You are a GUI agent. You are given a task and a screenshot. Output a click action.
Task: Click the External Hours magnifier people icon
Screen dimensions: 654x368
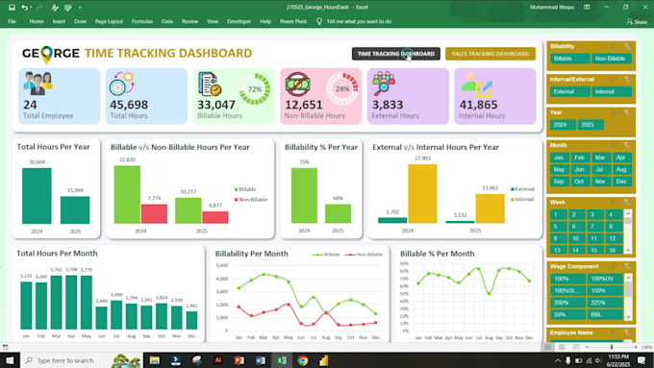(x=384, y=84)
